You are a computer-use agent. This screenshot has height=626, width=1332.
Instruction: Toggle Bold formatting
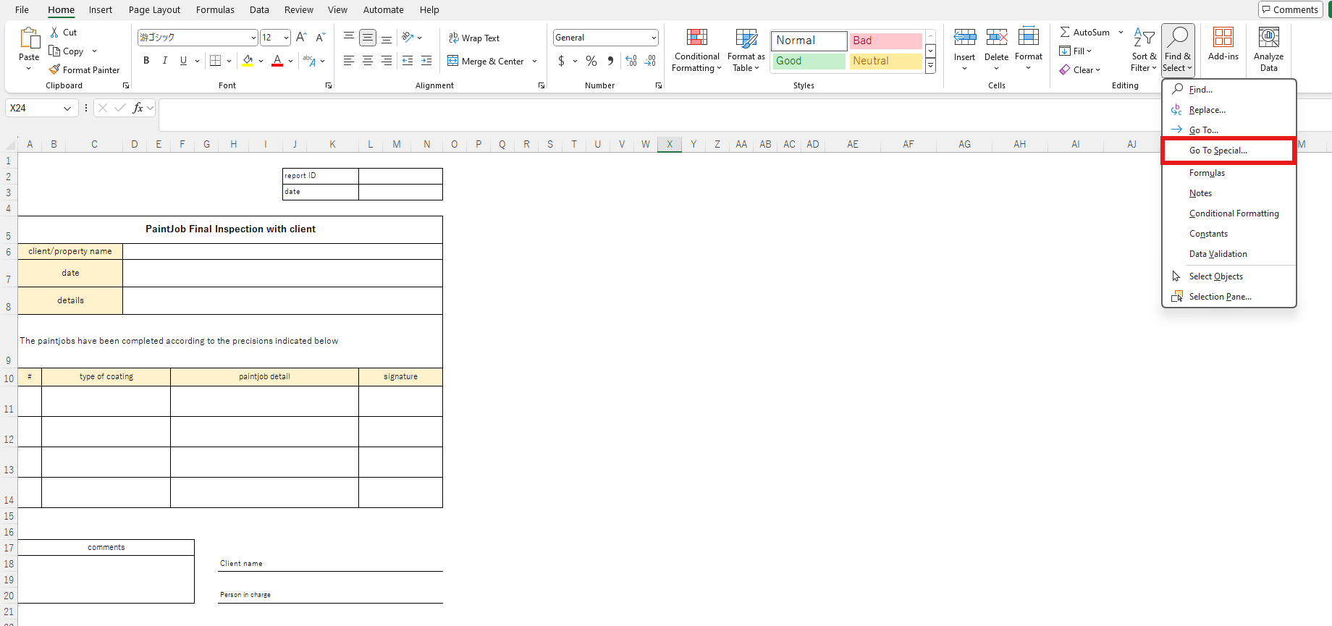point(146,61)
